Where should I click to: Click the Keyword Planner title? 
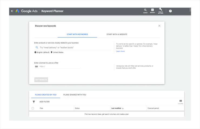52,11
